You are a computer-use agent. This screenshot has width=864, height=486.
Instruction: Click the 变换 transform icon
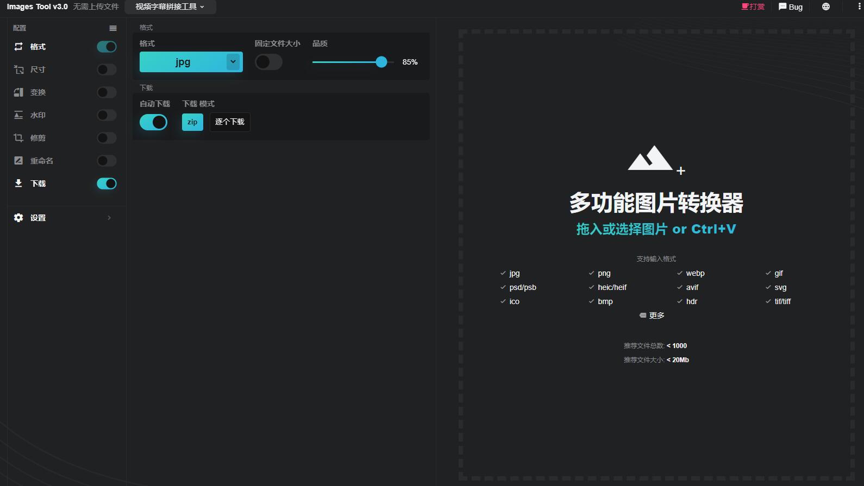point(18,92)
